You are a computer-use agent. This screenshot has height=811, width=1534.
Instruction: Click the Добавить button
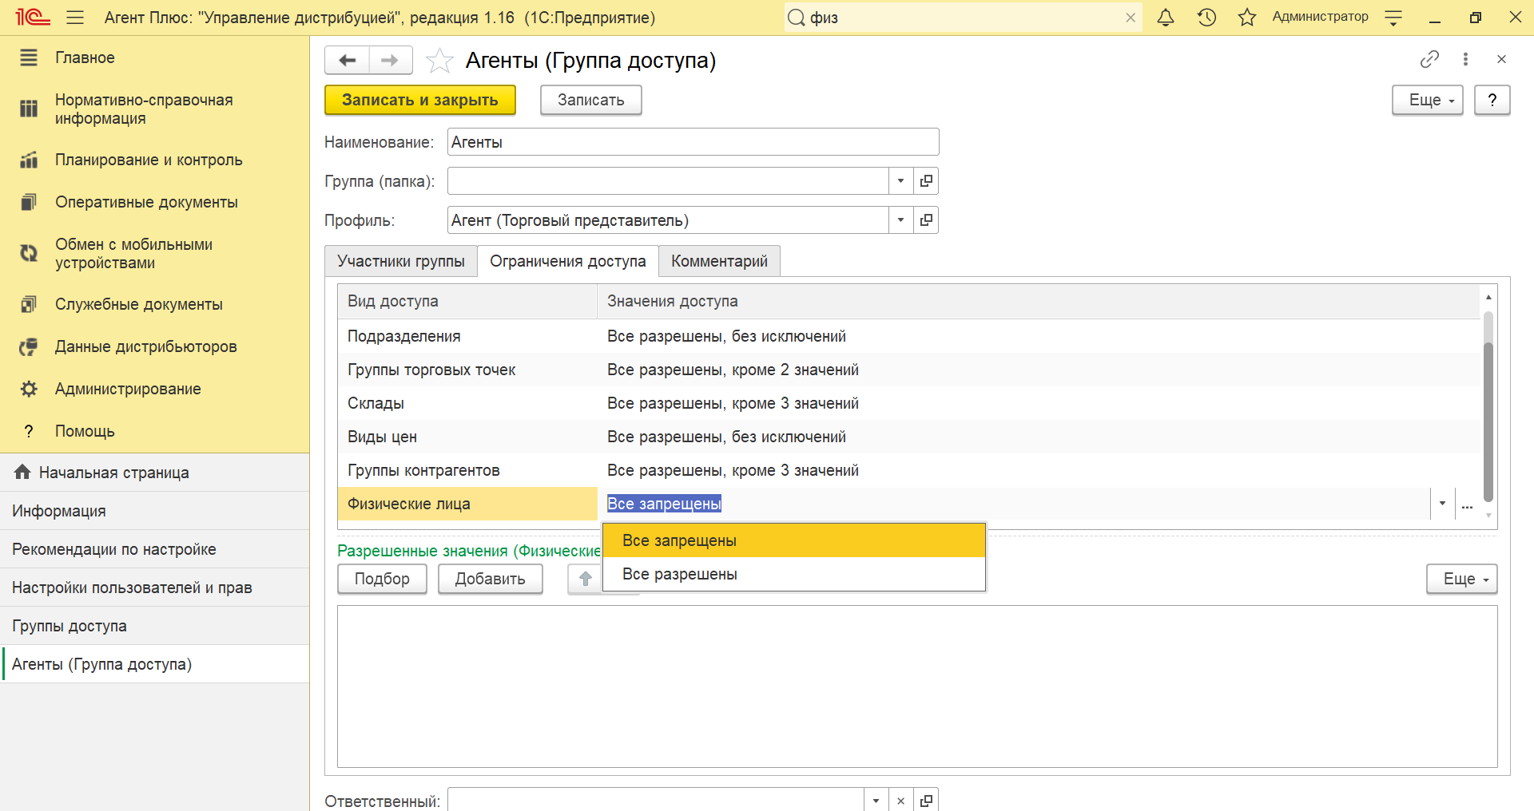490,579
